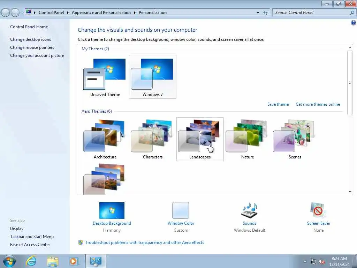357x268 pixels.
Task: Expand arrow before Control Panel breadcrumb
Action: [35, 13]
